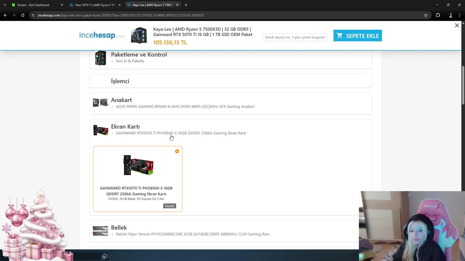The width and height of the screenshot is (465, 261).
Task: Click the shipping notice box
Action: click(x=295, y=37)
